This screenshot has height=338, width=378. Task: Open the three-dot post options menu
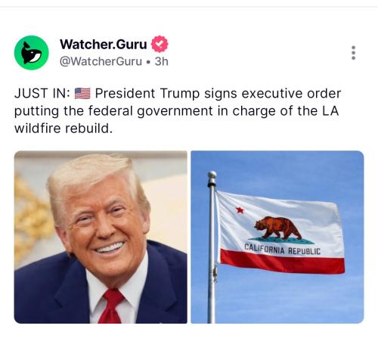pos(353,53)
